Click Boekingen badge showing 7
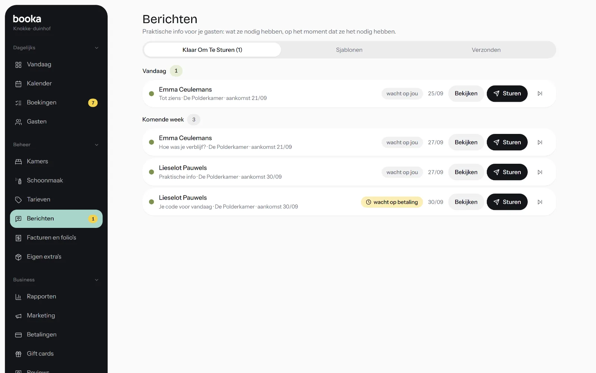The width and height of the screenshot is (596, 373). point(93,103)
